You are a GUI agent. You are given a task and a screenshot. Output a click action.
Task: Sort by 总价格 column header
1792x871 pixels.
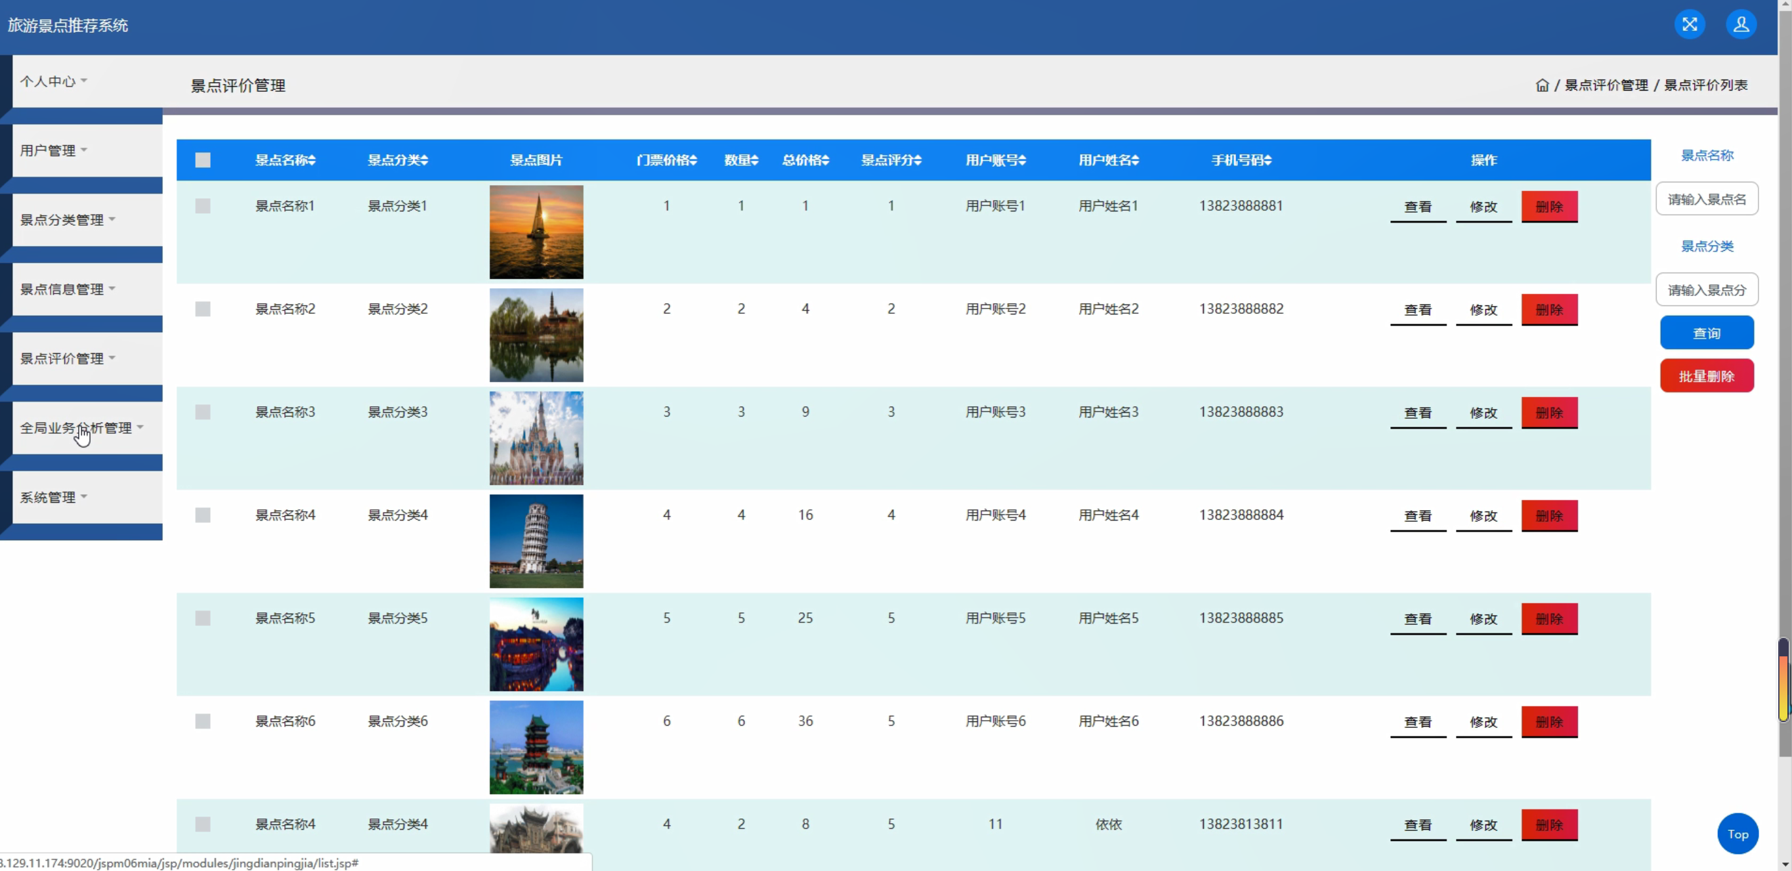click(805, 161)
